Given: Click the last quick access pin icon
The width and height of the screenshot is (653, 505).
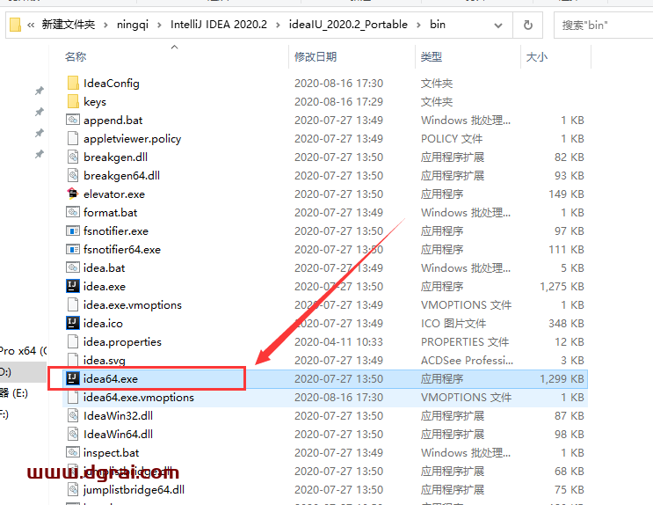Looking at the screenshot, I should pyautogui.click(x=40, y=154).
